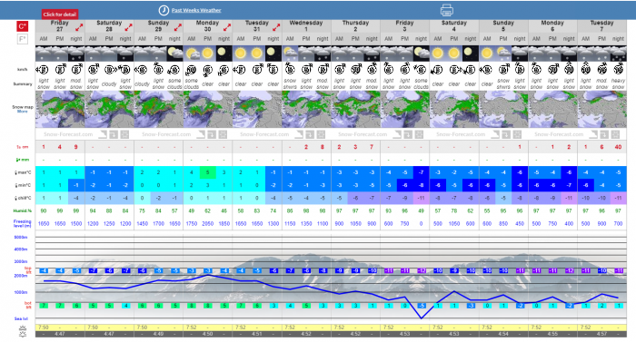The width and height of the screenshot is (636, 342).
Task: Click Saturday 4 AM sun weather icon
Action: pyautogui.click(x=438, y=54)
